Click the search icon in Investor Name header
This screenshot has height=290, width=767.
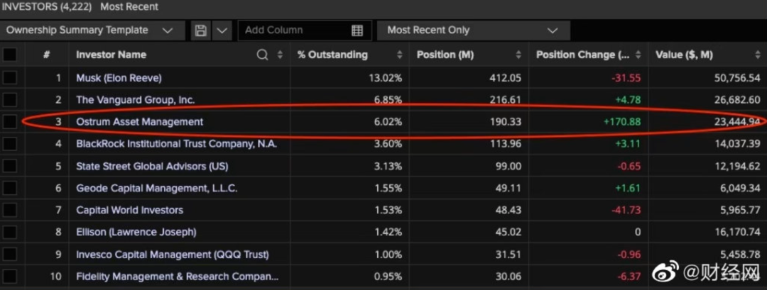coord(263,55)
